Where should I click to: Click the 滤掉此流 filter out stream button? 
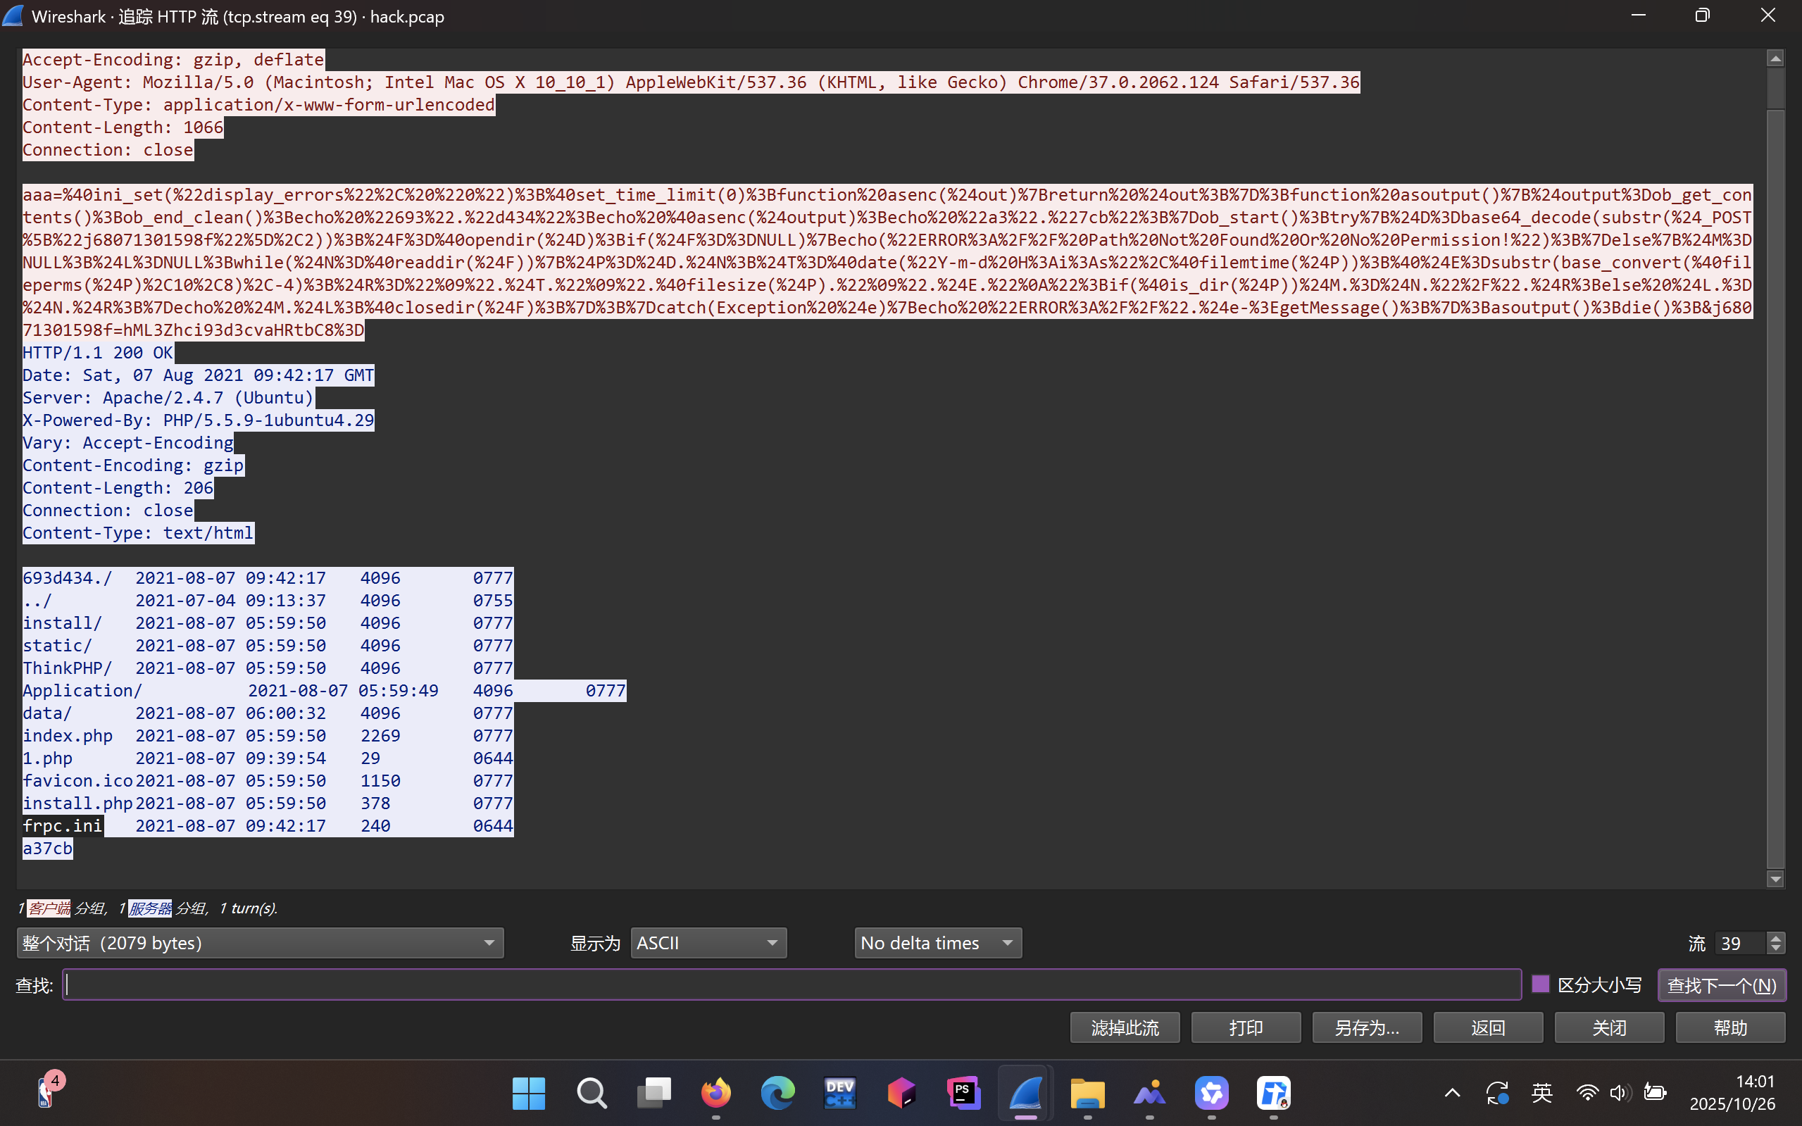tap(1125, 1027)
